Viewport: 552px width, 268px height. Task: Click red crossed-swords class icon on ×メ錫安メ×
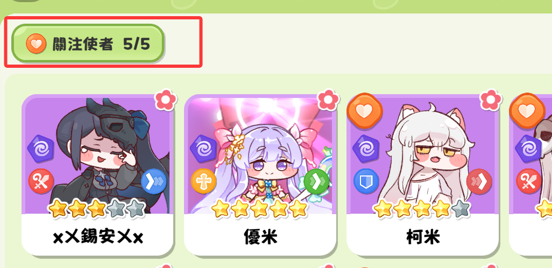tap(41, 181)
